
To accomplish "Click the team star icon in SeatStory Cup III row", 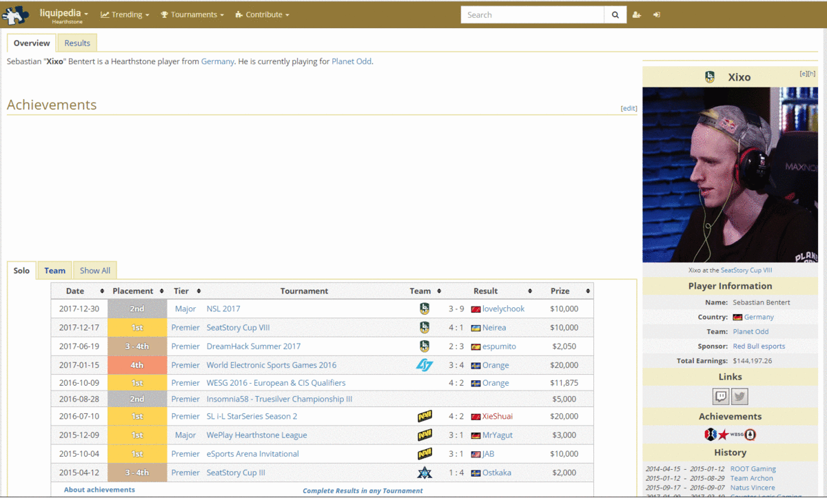I will tap(425, 473).
